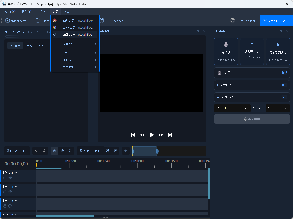Image resolution: width=293 pixels, height=219 pixels.
Task: Expand the Track 5 chevron menu
Action: pos(16,172)
